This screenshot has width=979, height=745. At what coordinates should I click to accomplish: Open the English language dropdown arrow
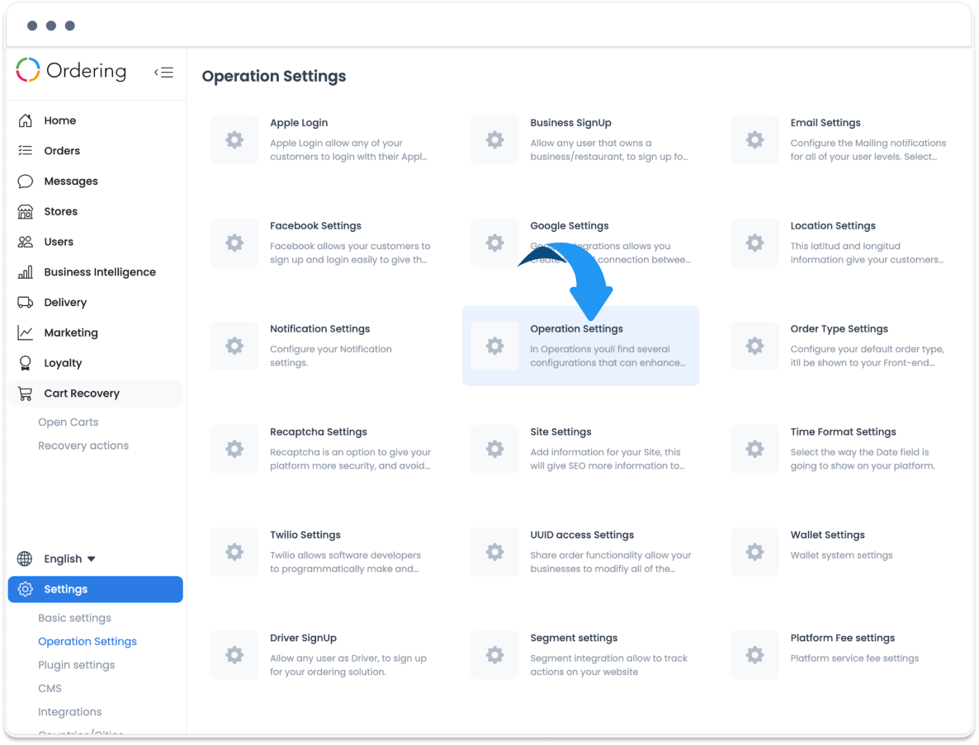tap(91, 559)
